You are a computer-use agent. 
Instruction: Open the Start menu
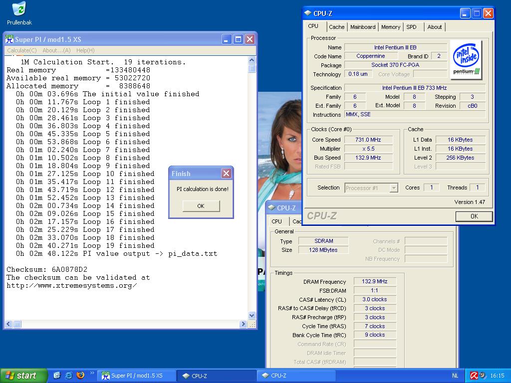pos(23,376)
